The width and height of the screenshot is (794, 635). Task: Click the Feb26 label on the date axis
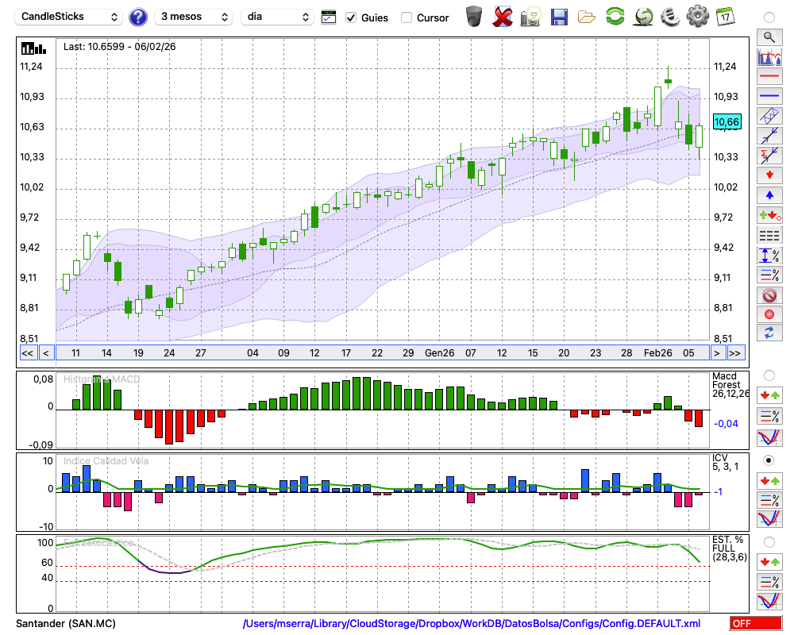point(657,353)
